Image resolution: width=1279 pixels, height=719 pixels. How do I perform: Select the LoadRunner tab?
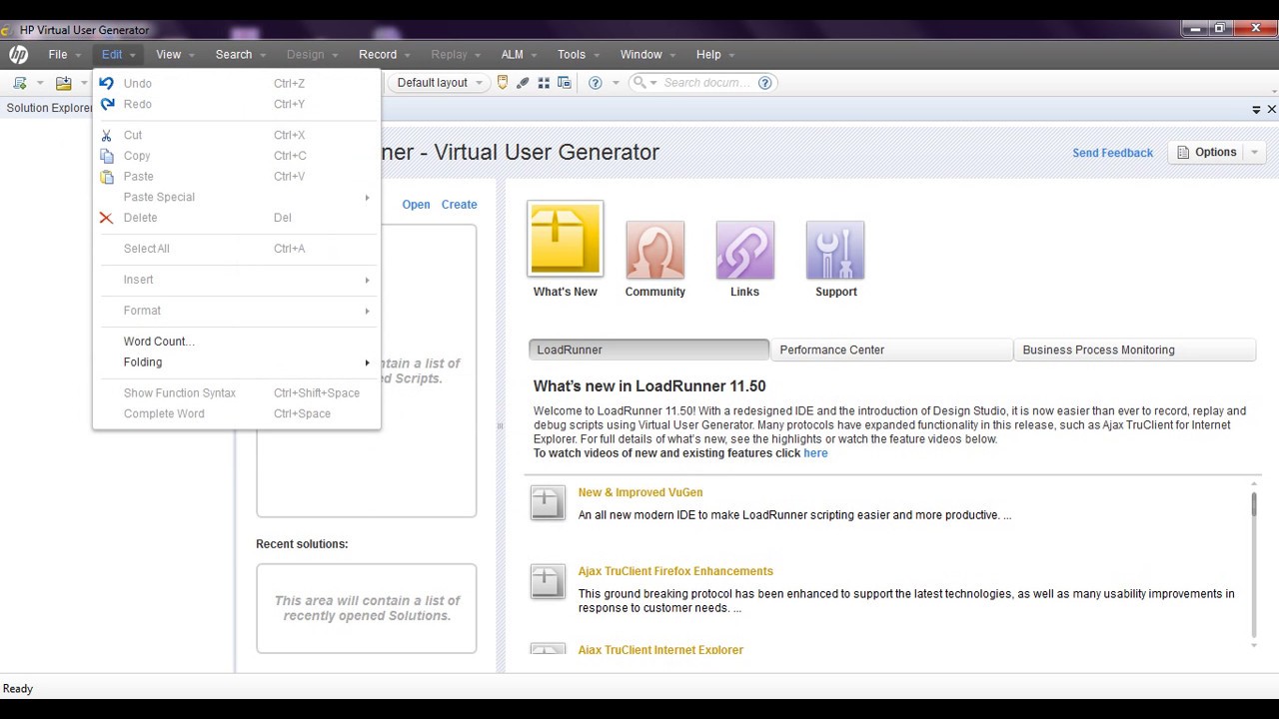point(648,350)
